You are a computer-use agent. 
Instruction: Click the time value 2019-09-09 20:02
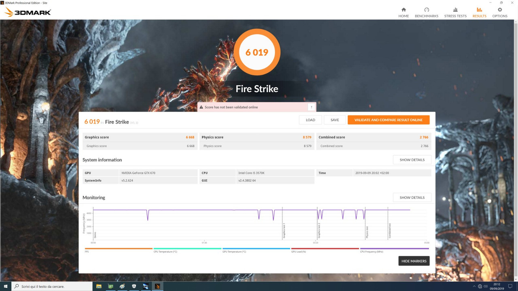pyautogui.click(x=372, y=173)
